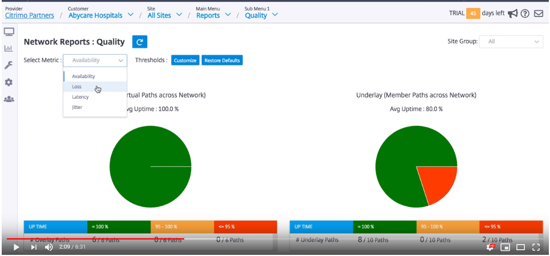Open the envelope messages icon
Image resolution: width=550 pixels, height=256 pixels.
coord(539,13)
